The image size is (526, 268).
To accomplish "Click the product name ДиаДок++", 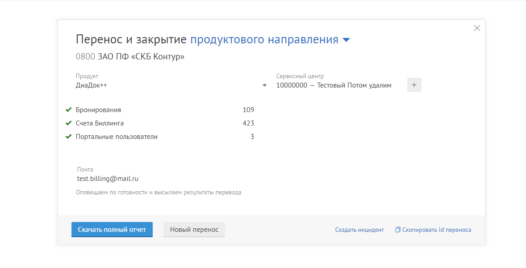I will 91,85.
